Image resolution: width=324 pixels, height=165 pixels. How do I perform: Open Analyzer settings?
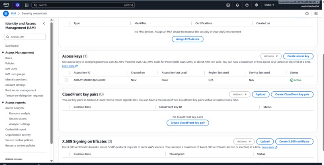click(x=19, y=124)
